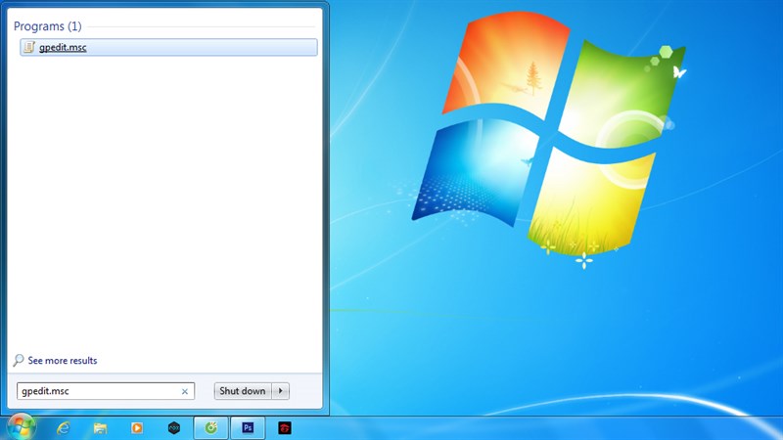Switch to the Coc Coc browser in taskbar
This screenshot has height=440, width=783.
click(x=210, y=428)
